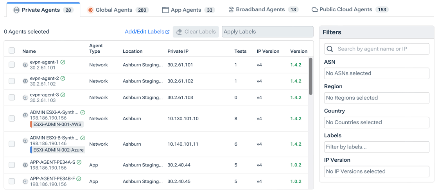
Task: Check the ADMIN ESXi-A-Synth agent row
Action: 12,118
